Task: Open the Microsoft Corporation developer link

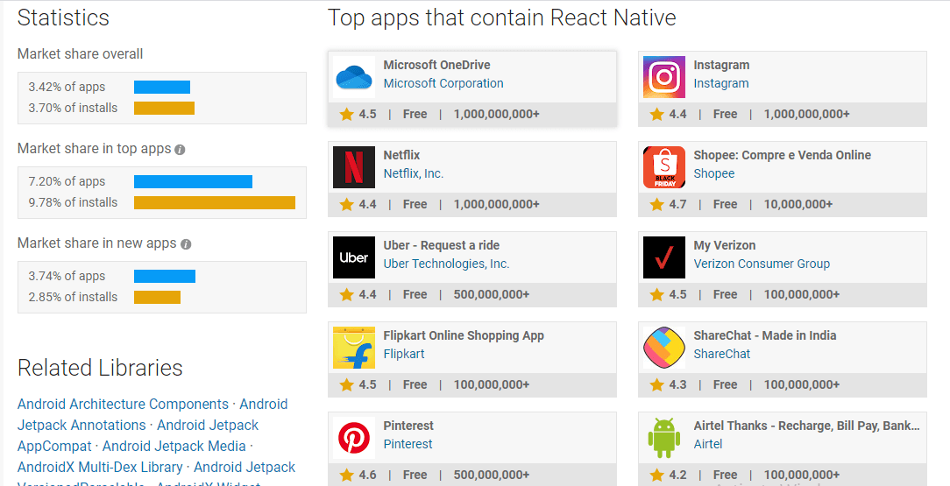Action: point(443,84)
